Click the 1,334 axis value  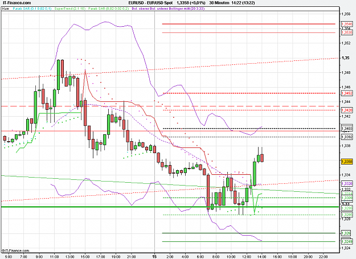(346, 175)
